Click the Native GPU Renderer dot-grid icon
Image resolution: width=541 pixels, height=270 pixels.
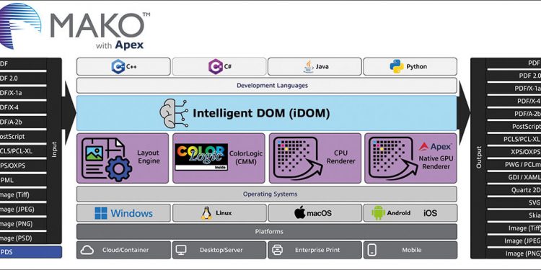click(x=393, y=158)
